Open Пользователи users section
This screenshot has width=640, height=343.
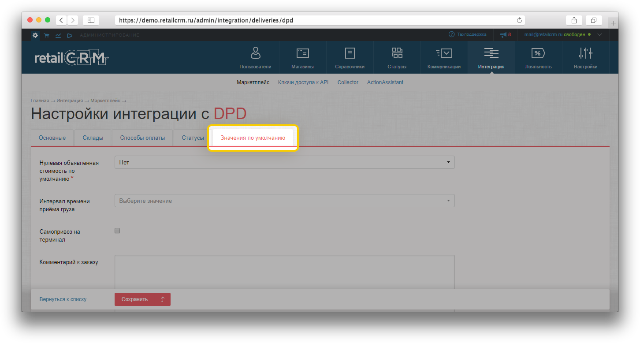[255, 58]
